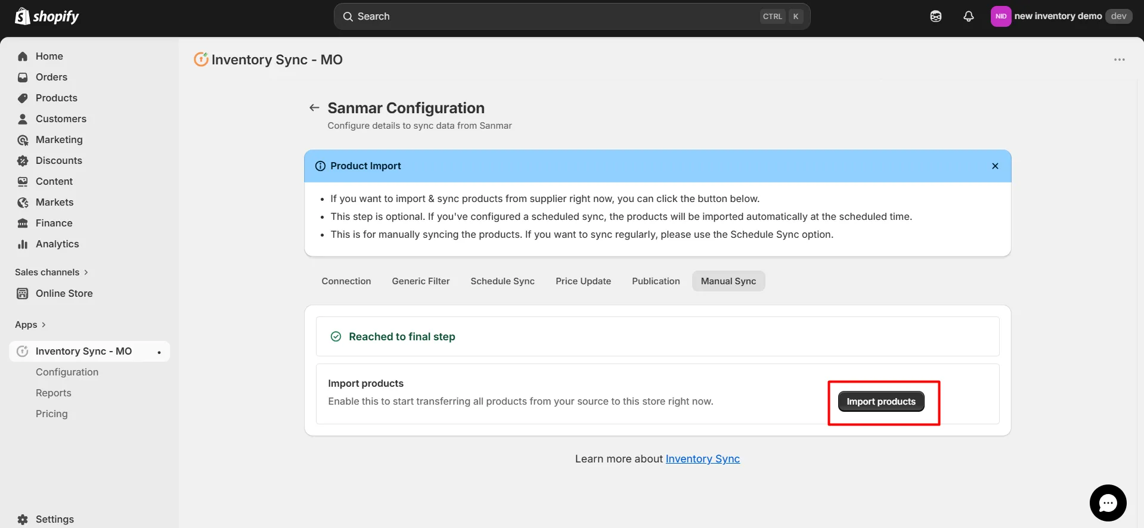Click the green check icon by Reached to final step

click(x=336, y=337)
